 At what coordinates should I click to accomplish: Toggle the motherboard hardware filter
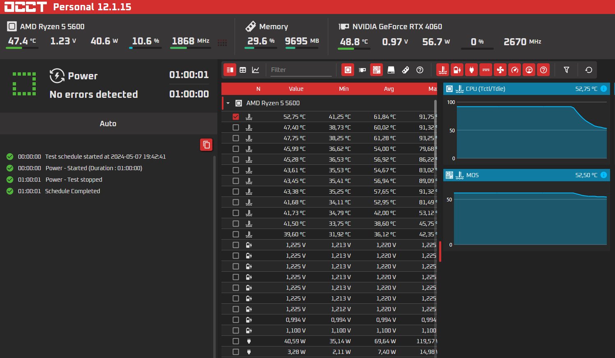(376, 70)
